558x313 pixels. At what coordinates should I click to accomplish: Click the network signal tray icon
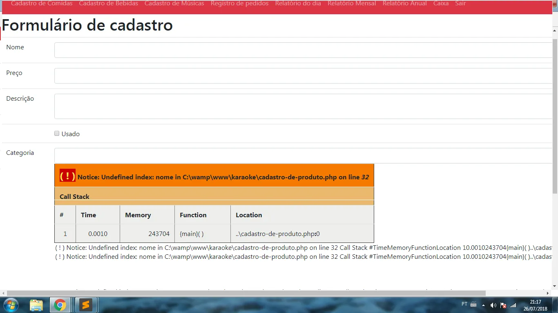513,305
